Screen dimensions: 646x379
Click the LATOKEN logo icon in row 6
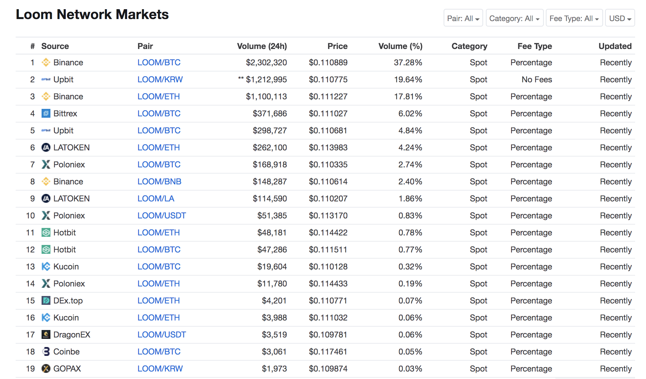(x=46, y=147)
